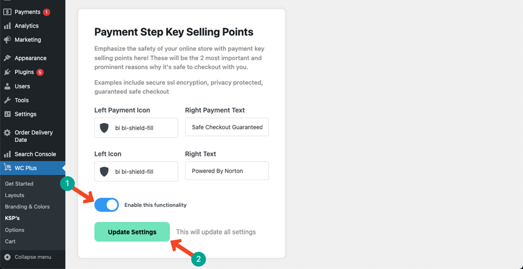Image resolution: width=523 pixels, height=269 pixels.
Task: Click the Right Payment Text field
Action: tap(227, 127)
